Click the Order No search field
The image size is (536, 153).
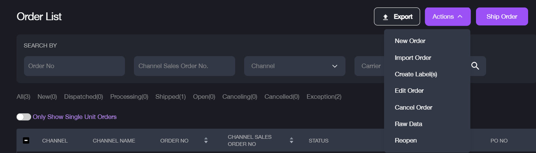pyautogui.click(x=74, y=66)
